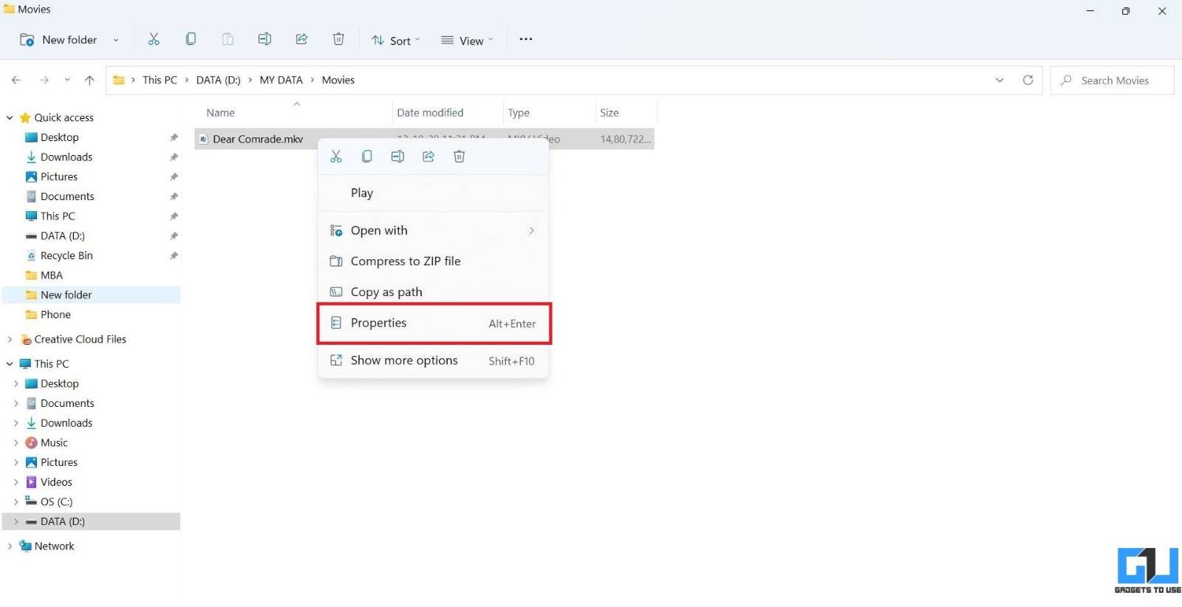The width and height of the screenshot is (1182, 607).
Task: Expand Creative Cloud Files in sidebar
Action: [10, 339]
